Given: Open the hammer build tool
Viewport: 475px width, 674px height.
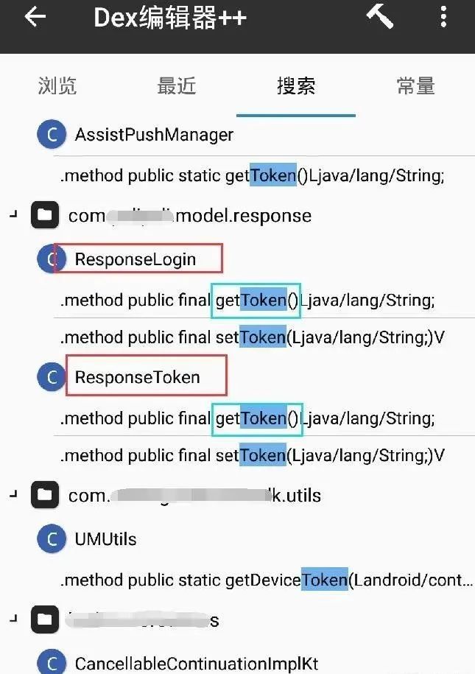Looking at the screenshot, I should [x=380, y=18].
